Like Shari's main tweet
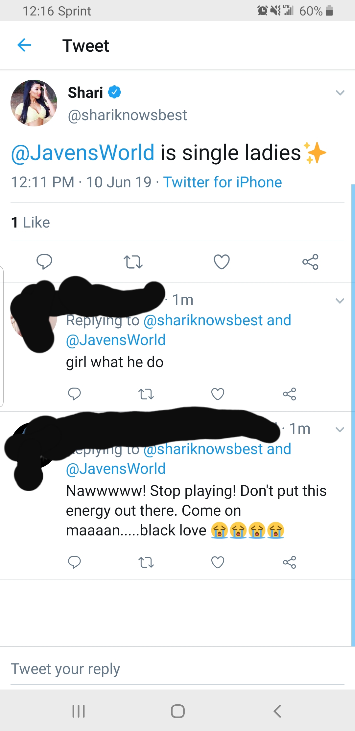The height and width of the screenshot is (731, 355). point(222,262)
